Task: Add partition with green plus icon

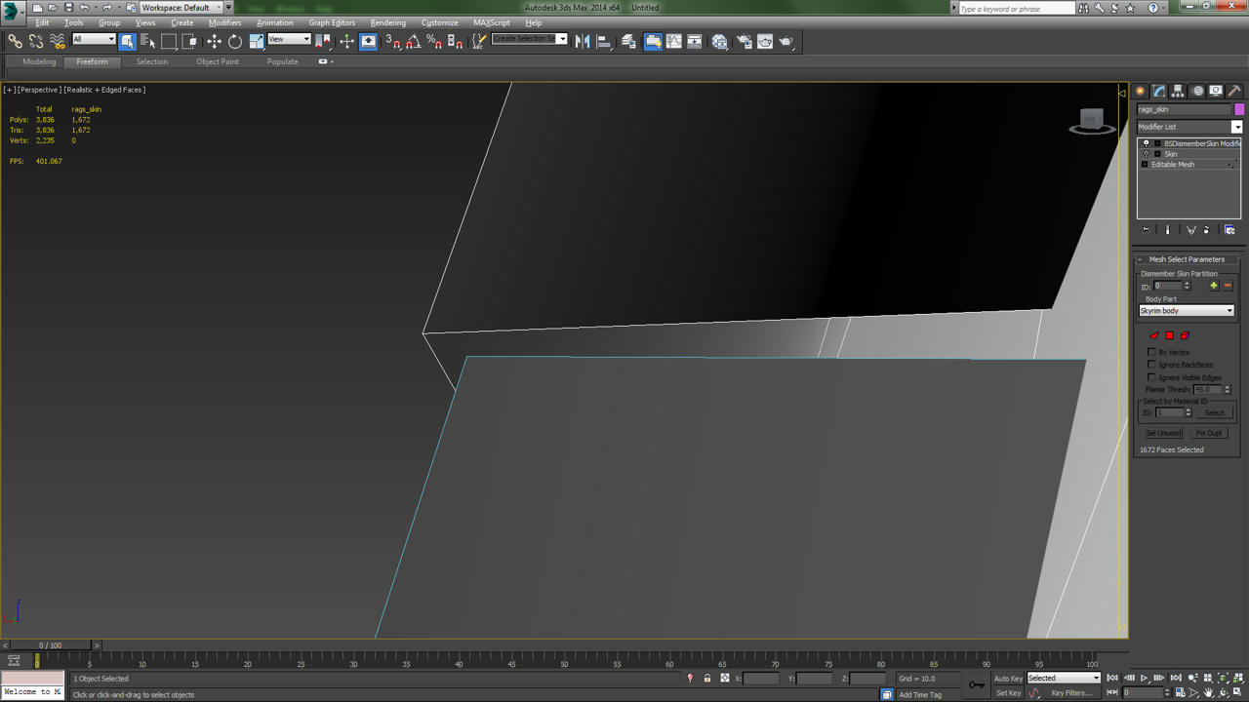Action: (1214, 286)
